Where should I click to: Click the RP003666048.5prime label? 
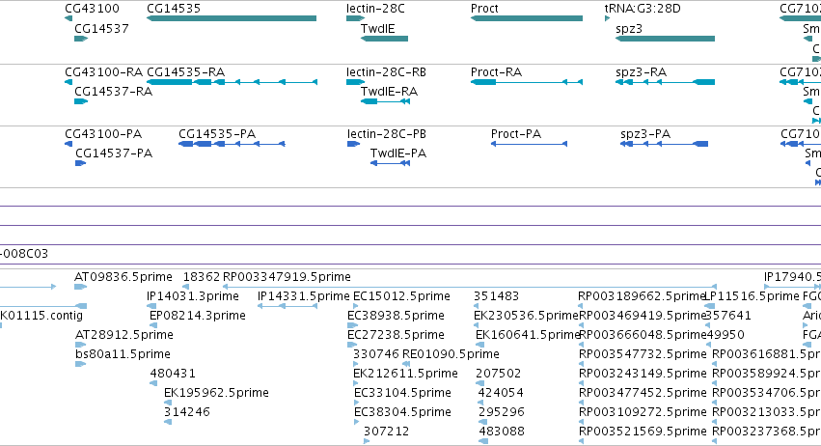pos(643,335)
